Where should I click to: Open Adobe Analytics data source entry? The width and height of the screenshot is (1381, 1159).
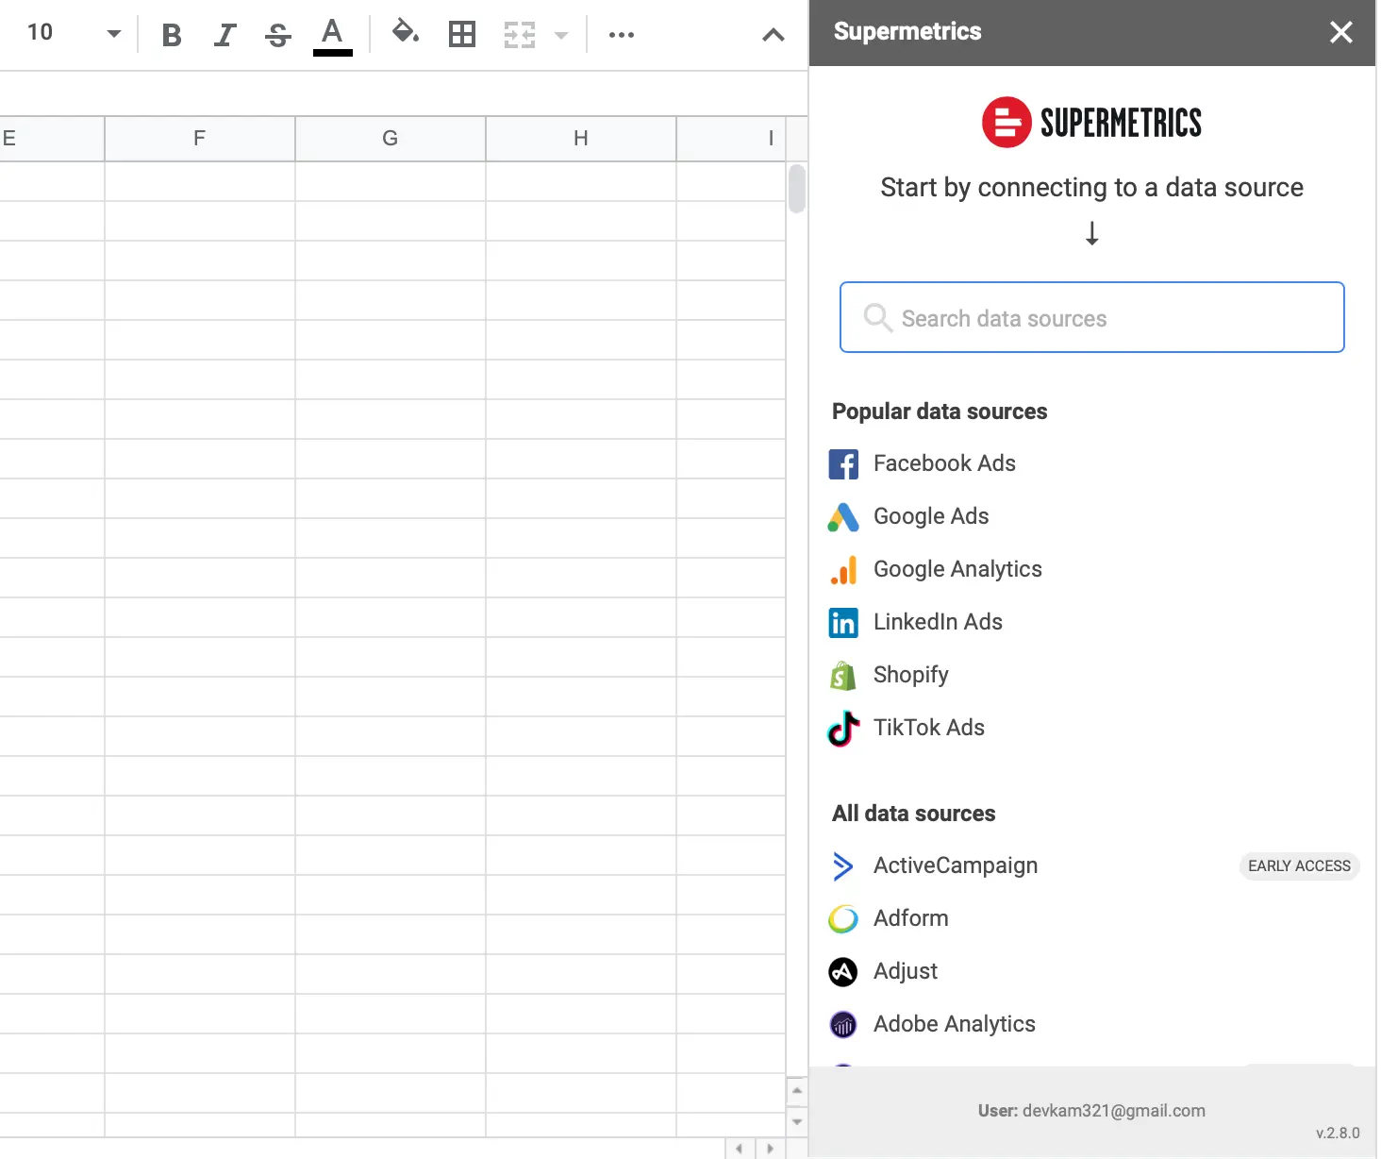point(955,1024)
